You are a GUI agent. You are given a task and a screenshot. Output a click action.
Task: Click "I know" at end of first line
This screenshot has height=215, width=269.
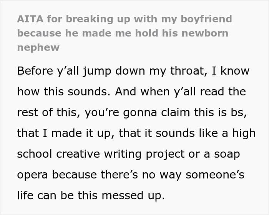pos(231,71)
